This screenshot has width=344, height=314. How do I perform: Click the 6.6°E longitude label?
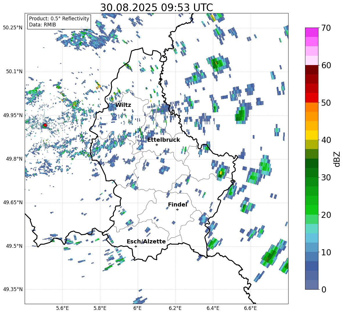(x=250, y=308)
